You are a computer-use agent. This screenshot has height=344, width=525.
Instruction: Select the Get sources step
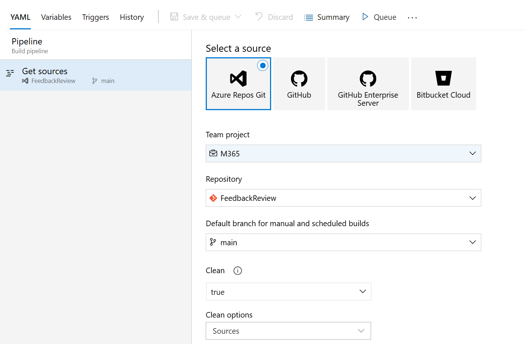point(96,75)
